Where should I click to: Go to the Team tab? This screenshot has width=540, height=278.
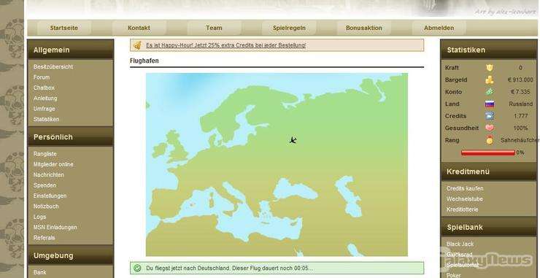pyautogui.click(x=214, y=28)
